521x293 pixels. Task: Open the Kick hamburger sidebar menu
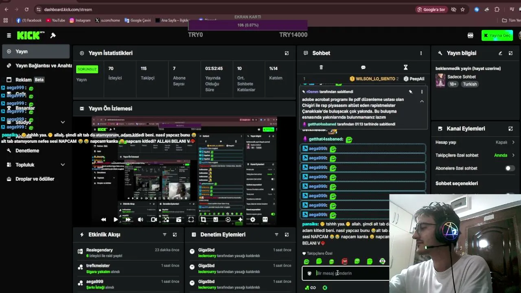click(x=9, y=35)
